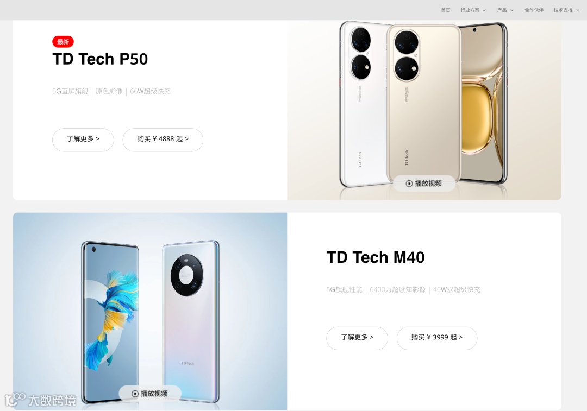
Task: Open the TD Tech P50 title heading
Action: pyautogui.click(x=100, y=59)
